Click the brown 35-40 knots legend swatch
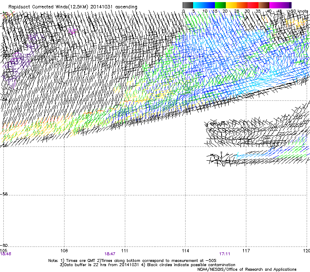This screenshot has height=272, width=310. click(x=264, y=5)
